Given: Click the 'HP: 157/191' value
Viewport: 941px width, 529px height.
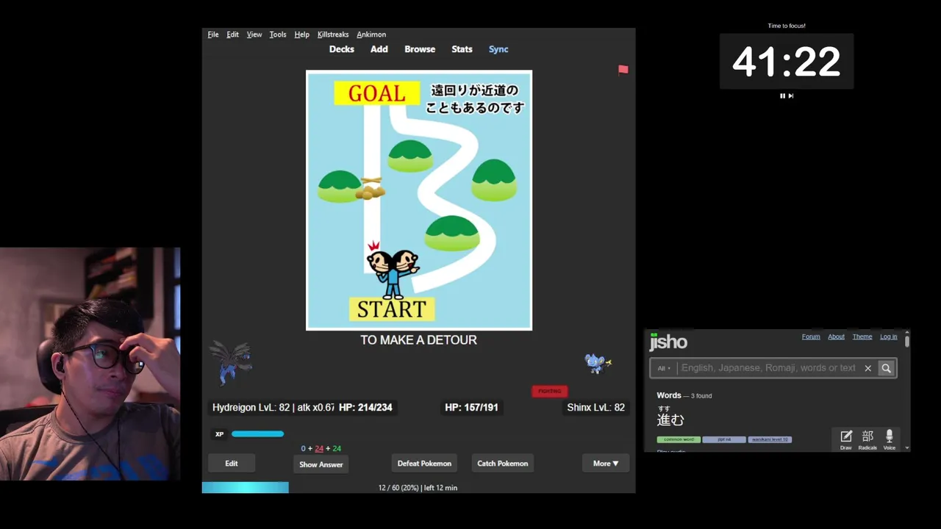Looking at the screenshot, I should click(471, 407).
